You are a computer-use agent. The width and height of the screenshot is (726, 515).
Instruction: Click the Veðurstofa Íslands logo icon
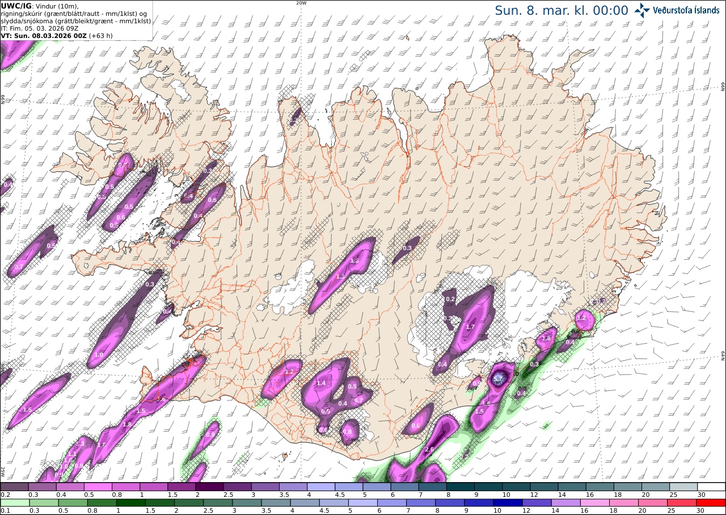[642, 10]
